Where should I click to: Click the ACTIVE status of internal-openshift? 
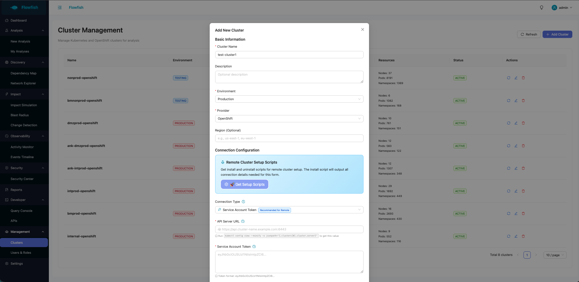(x=460, y=236)
